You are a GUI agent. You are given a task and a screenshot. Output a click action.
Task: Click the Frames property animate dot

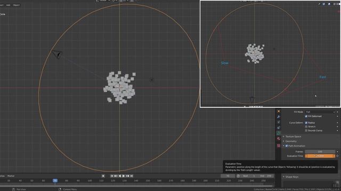pyautogui.click(x=337, y=152)
